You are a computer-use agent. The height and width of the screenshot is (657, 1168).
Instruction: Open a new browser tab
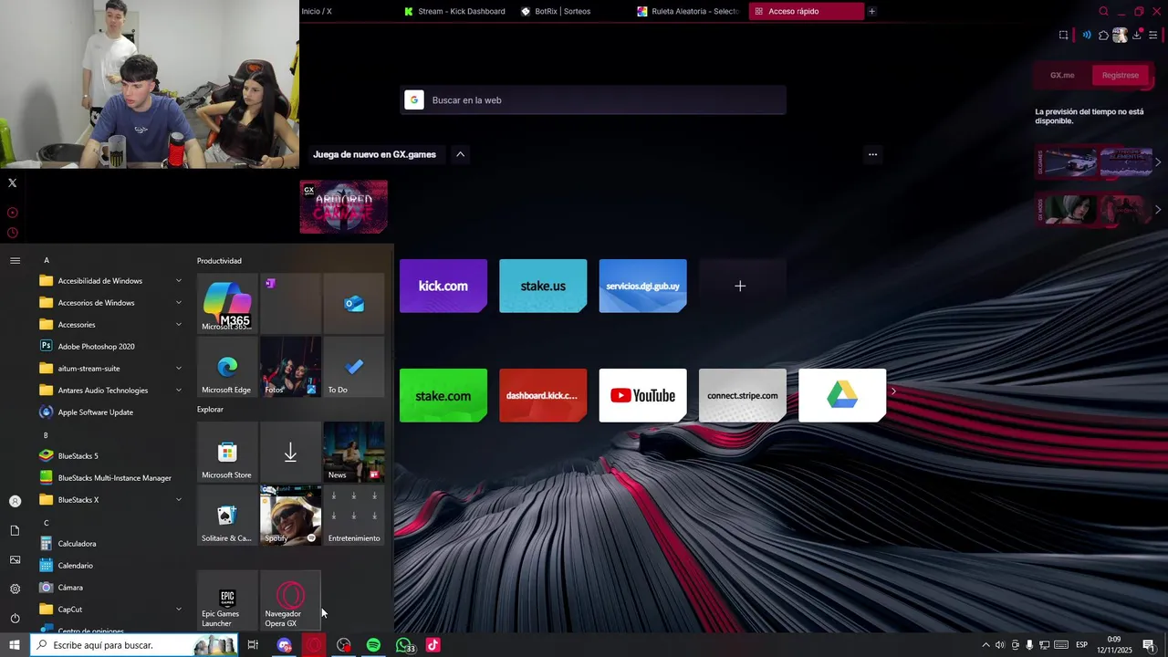(x=872, y=11)
